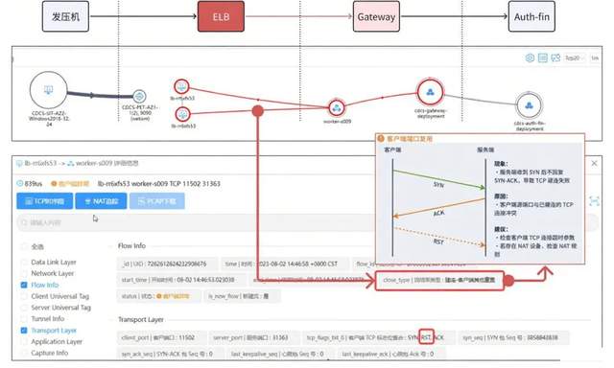Click the Flow Info section heading
Screen dimensions: 614x368
click(131, 246)
